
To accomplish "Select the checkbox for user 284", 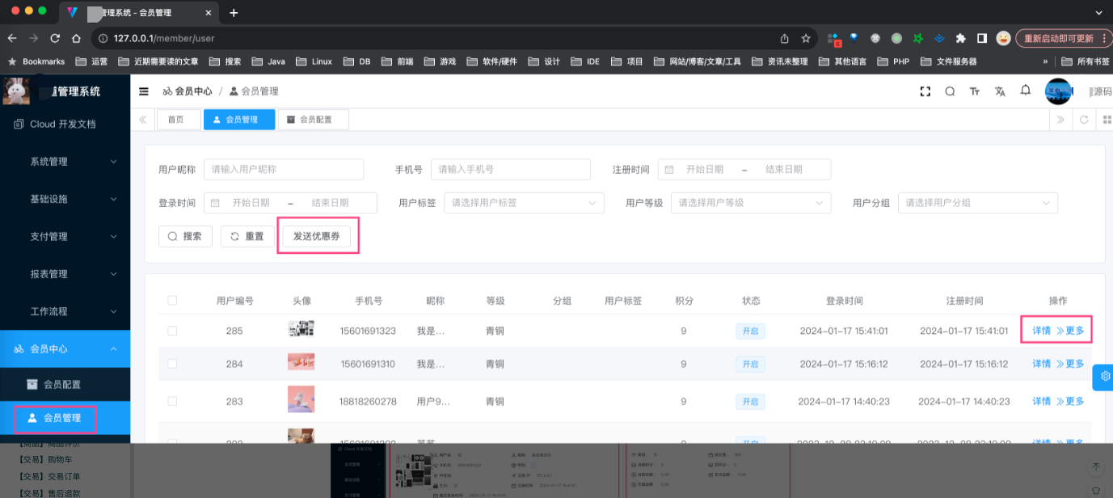I will [172, 364].
